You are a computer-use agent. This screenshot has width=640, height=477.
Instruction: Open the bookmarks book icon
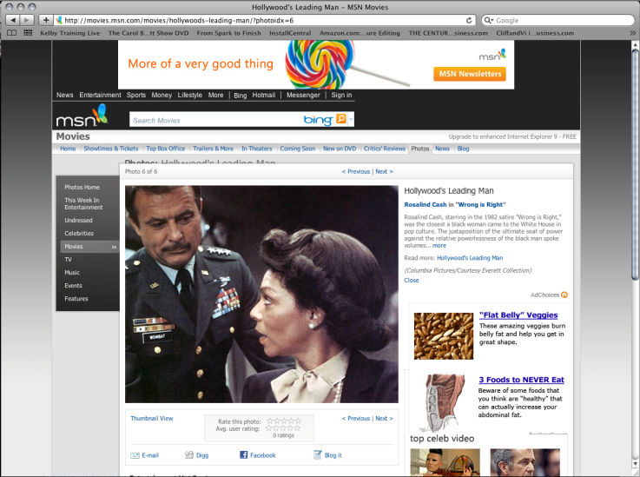pyautogui.click(x=12, y=33)
